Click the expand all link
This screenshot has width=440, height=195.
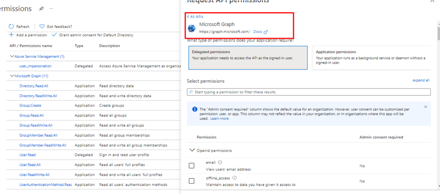click(x=421, y=81)
